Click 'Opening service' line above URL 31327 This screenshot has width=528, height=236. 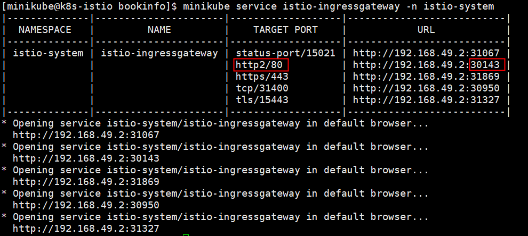coord(215,217)
